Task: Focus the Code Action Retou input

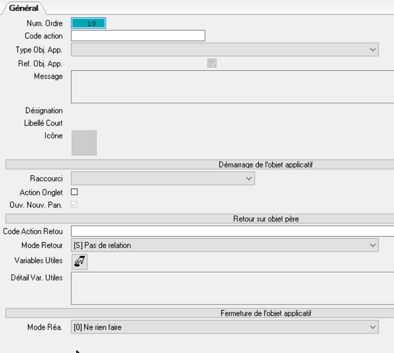Action: [232, 231]
